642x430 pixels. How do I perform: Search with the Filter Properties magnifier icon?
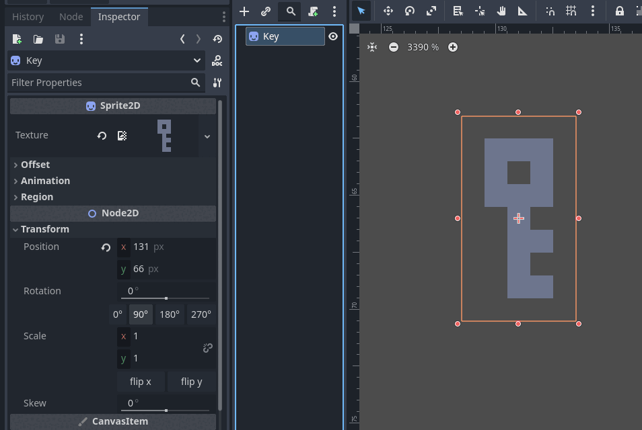[x=195, y=83]
